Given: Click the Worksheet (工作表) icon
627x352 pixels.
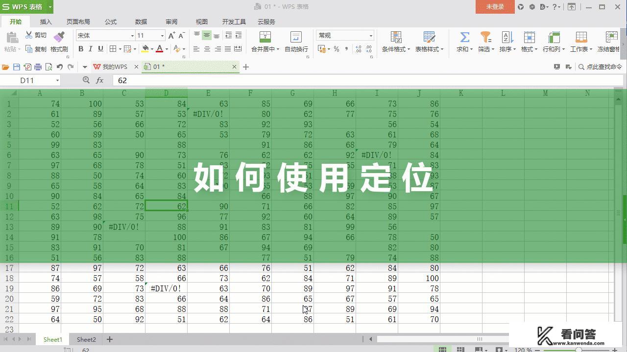Looking at the screenshot, I should (581, 37).
